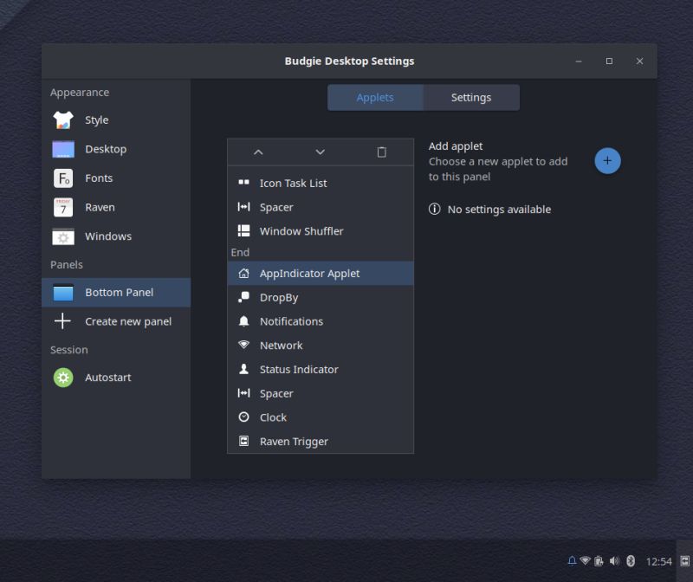Screen dimensions: 693x582
Task: Select the Window Shuffler applet
Action: 301,231
